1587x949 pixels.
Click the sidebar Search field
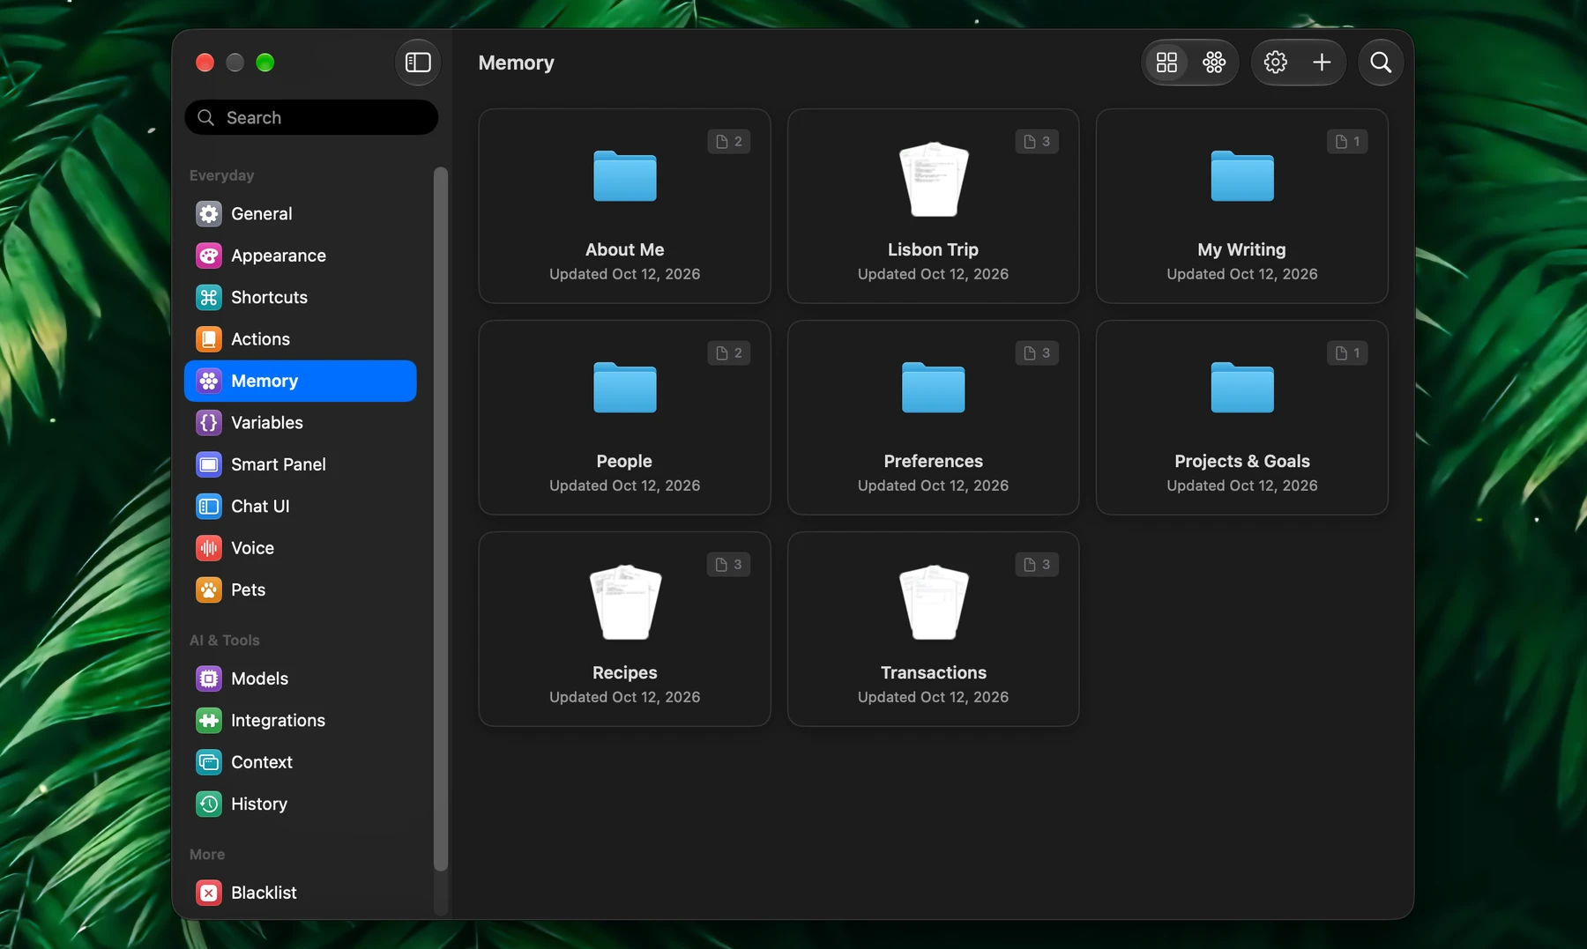pos(311,117)
